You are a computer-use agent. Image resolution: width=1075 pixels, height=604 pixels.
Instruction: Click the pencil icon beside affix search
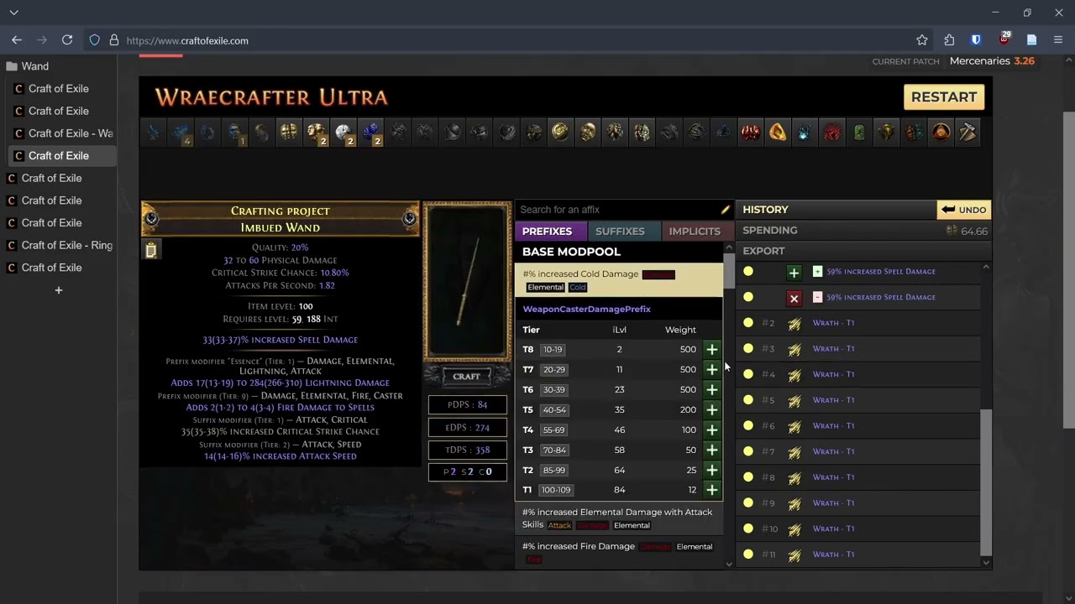(x=726, y=210)
